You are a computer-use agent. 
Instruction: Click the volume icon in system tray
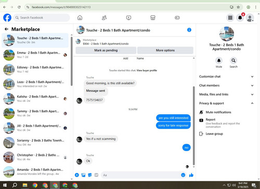click(x=234, y=185)
